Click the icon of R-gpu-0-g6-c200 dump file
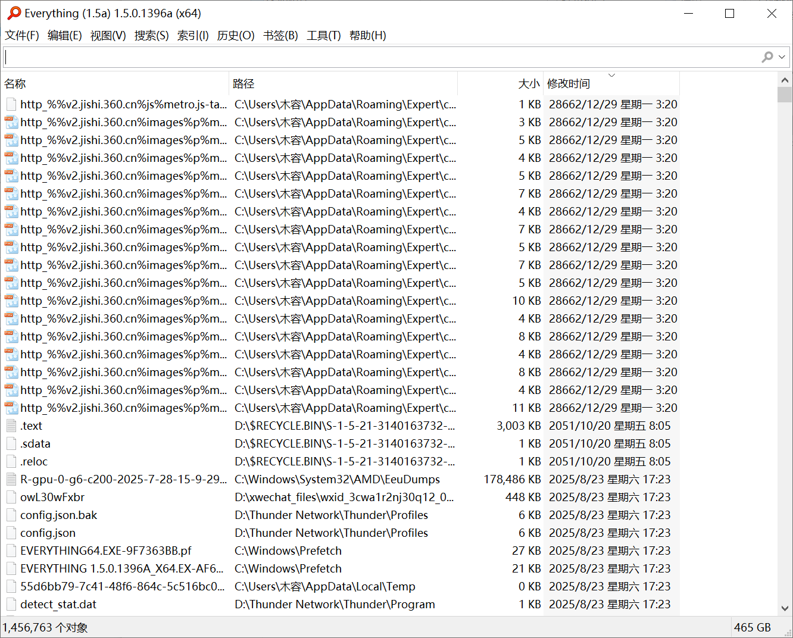Image resolution: width=793 pixels, height=638 pixels. click(11, 479)
